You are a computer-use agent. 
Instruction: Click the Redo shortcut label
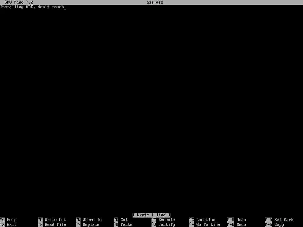[241, 225]
